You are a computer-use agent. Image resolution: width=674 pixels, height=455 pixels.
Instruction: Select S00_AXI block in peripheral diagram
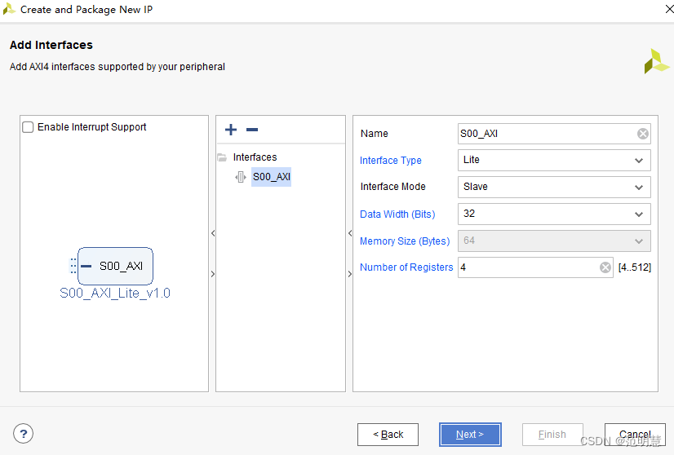point(115,266)
